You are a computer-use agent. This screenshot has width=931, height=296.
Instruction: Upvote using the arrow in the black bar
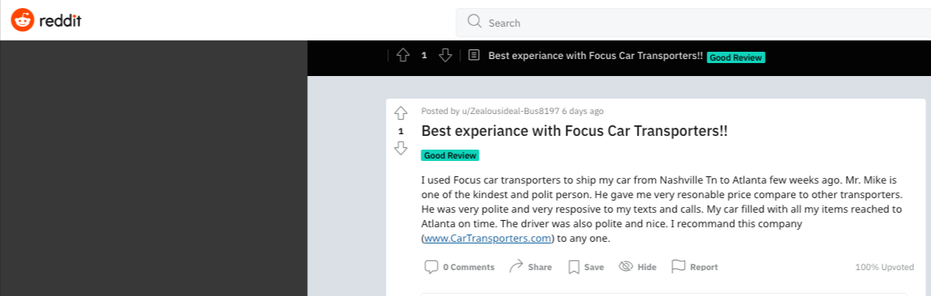tap(404, 55)
